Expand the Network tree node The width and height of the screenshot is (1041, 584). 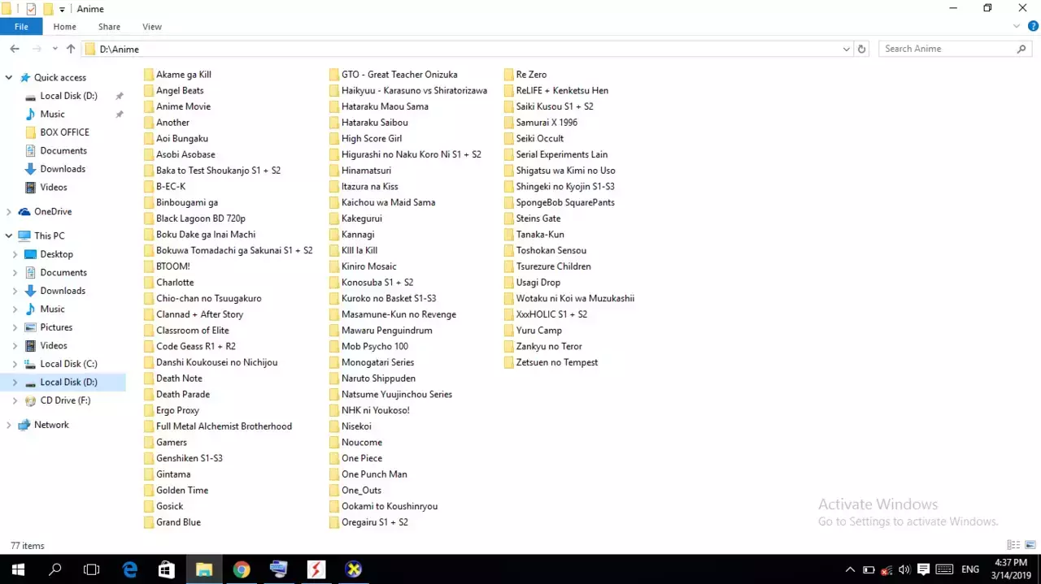9,425
